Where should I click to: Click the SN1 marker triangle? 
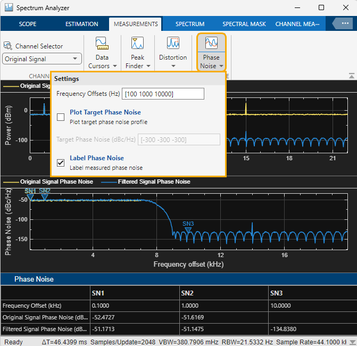(x=30, y=197)
